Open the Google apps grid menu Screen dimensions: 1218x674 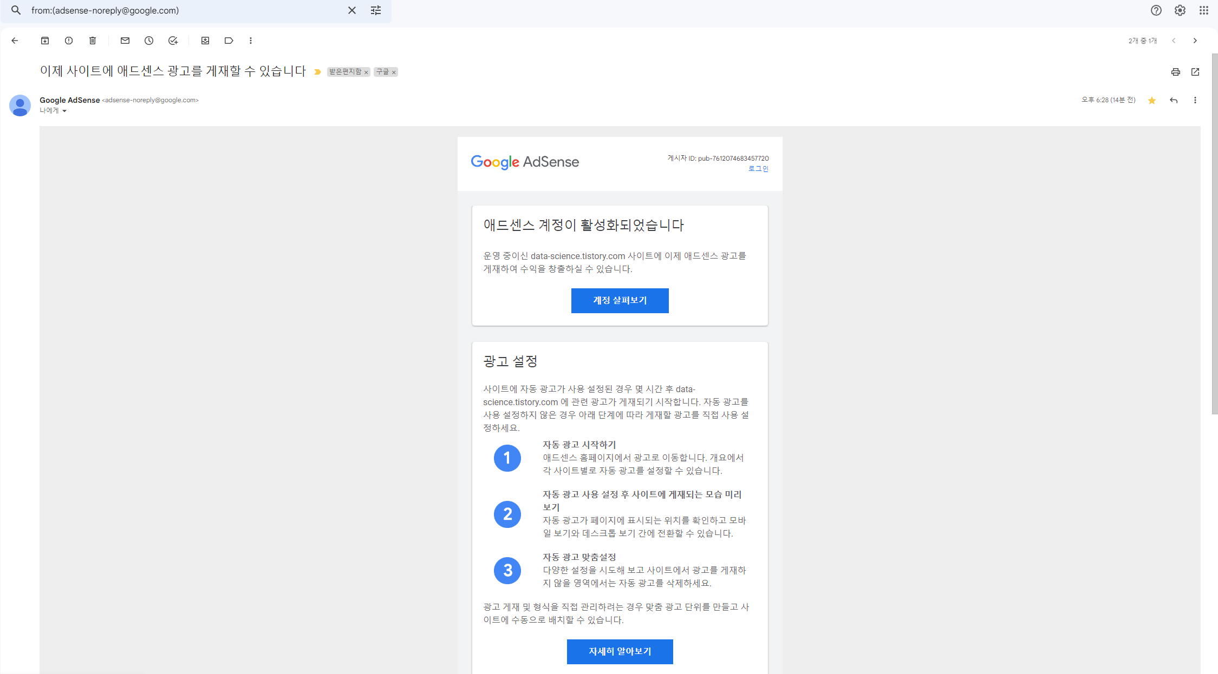click(1203, 10)
